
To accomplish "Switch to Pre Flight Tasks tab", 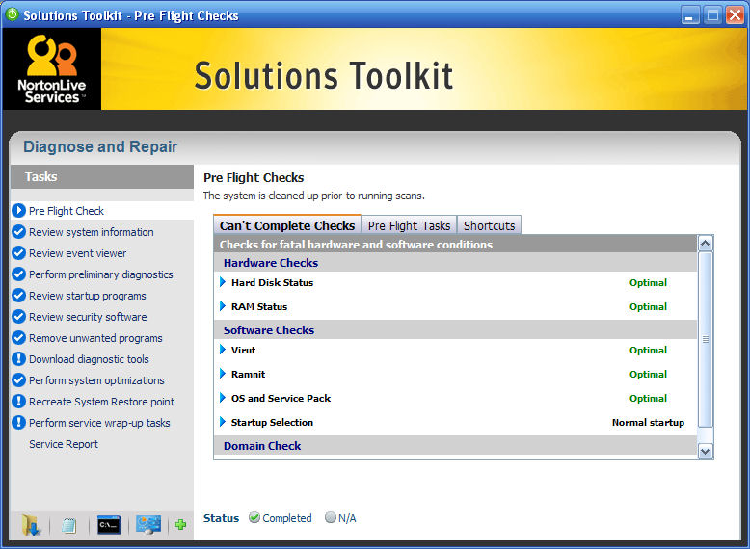I will pos(409,225).
